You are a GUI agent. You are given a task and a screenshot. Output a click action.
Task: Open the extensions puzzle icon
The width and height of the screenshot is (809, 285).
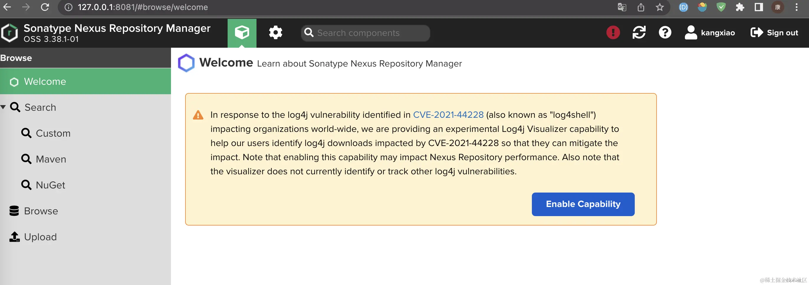click(x=740, y=7)
